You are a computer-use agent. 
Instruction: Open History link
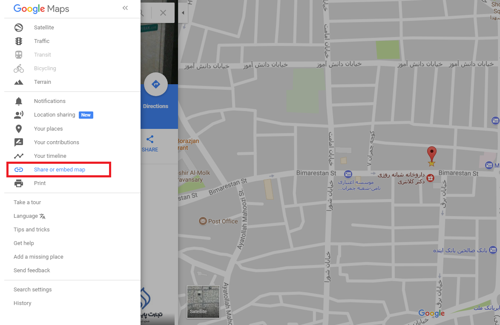[22, 303]
